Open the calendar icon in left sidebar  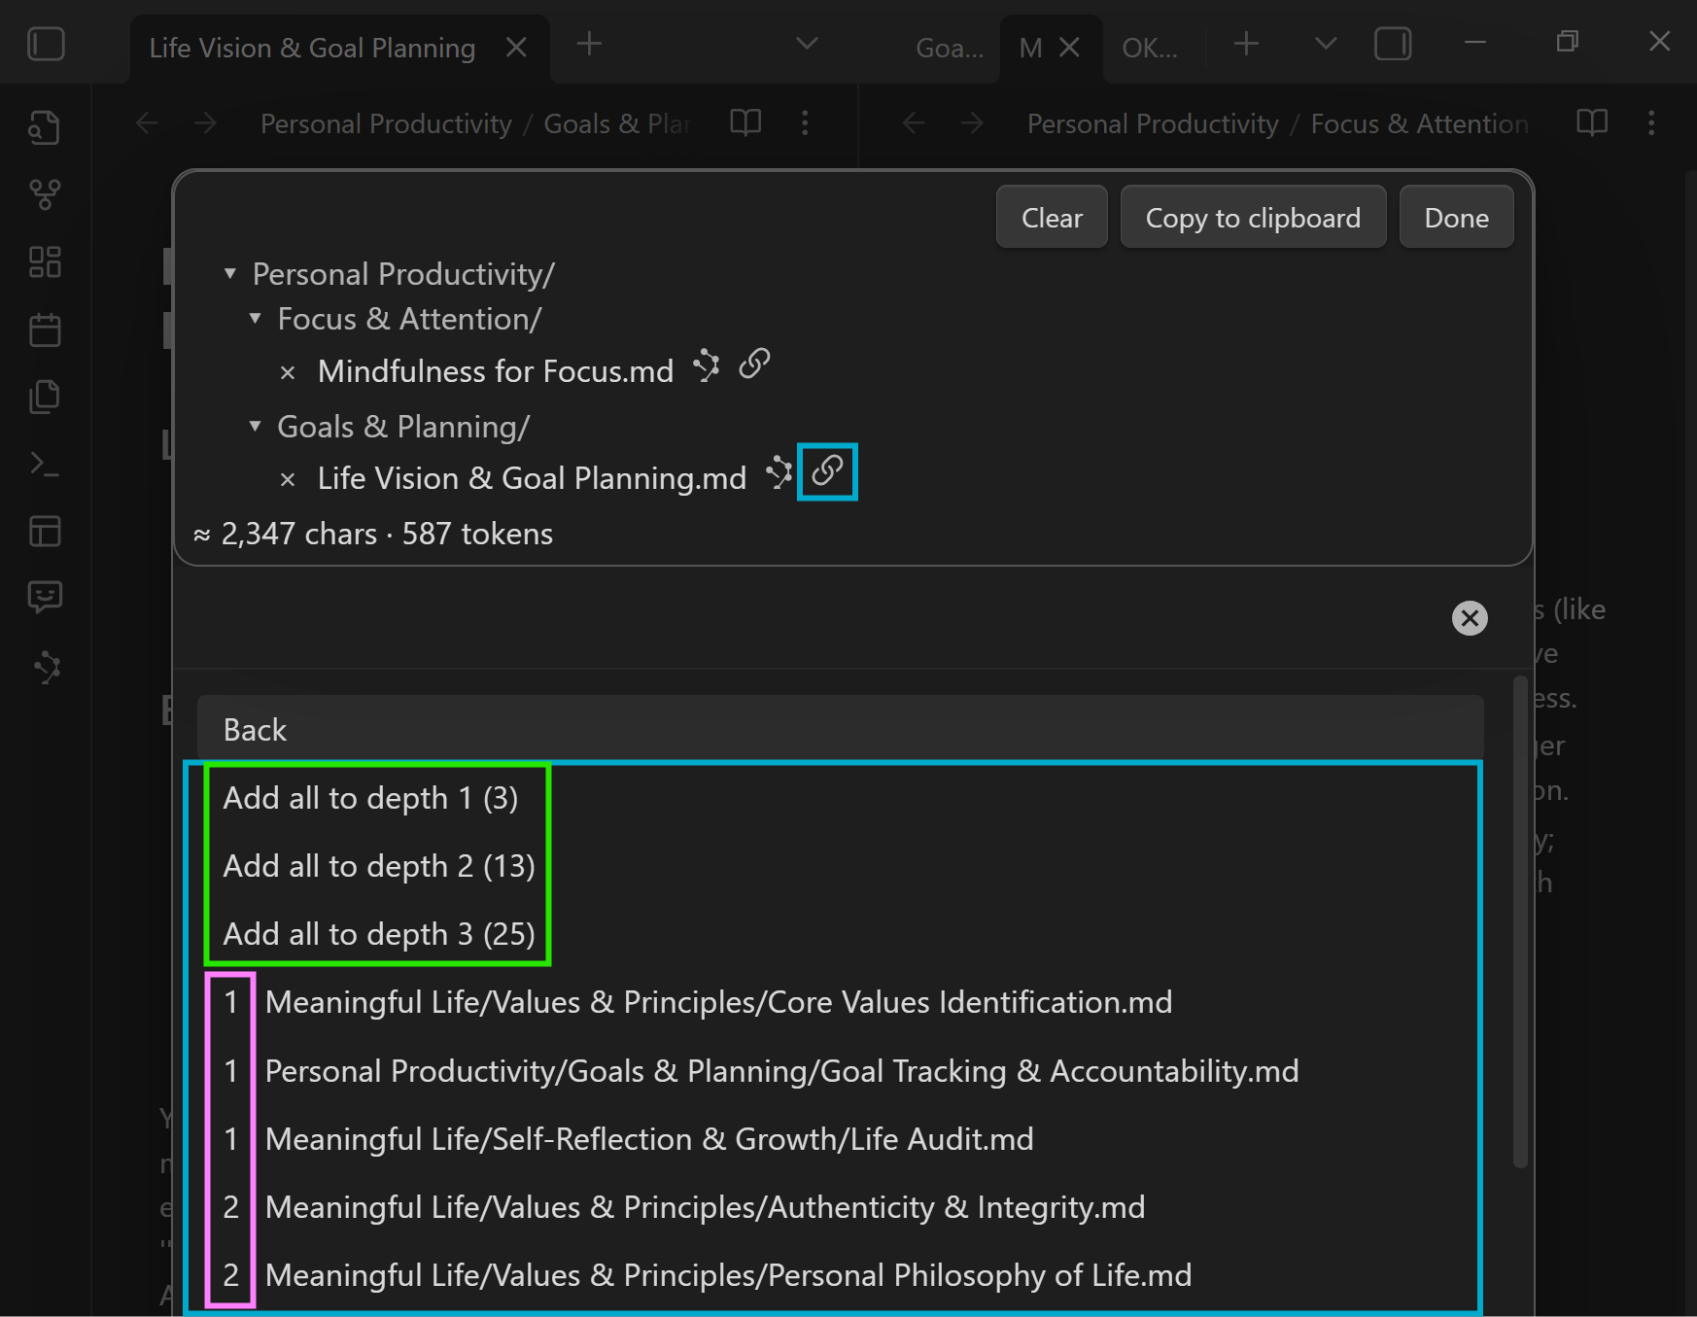(45, 330)
